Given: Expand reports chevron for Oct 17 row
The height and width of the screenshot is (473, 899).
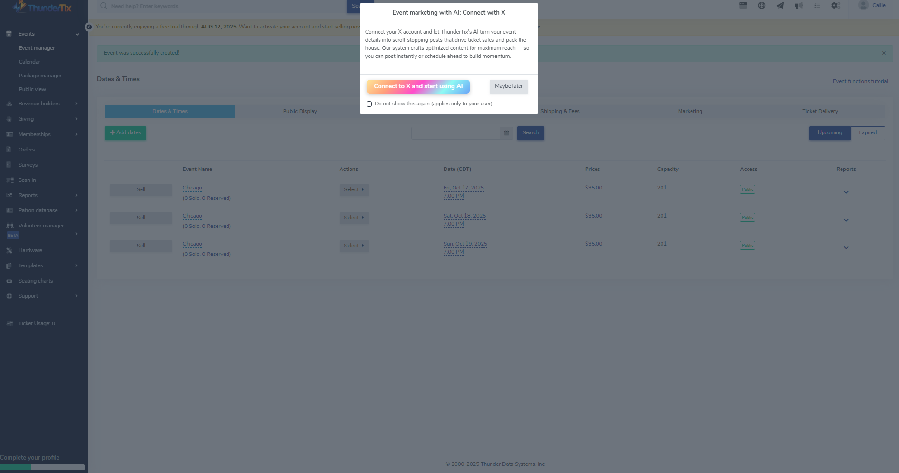Looking at the screenshot, I should 846,192.
